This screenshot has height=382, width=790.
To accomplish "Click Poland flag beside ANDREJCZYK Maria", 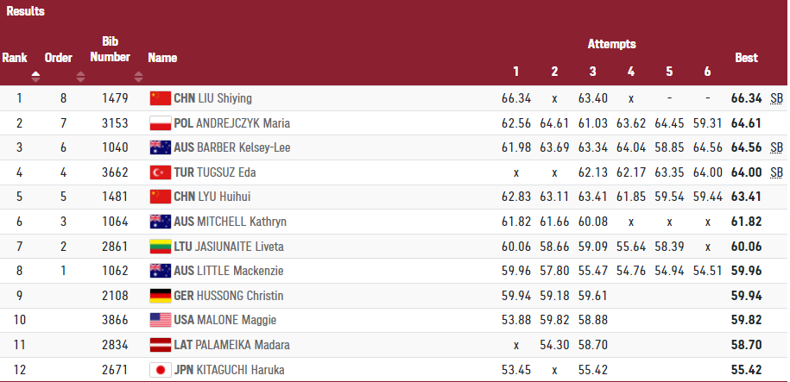I will click(161, 123).
